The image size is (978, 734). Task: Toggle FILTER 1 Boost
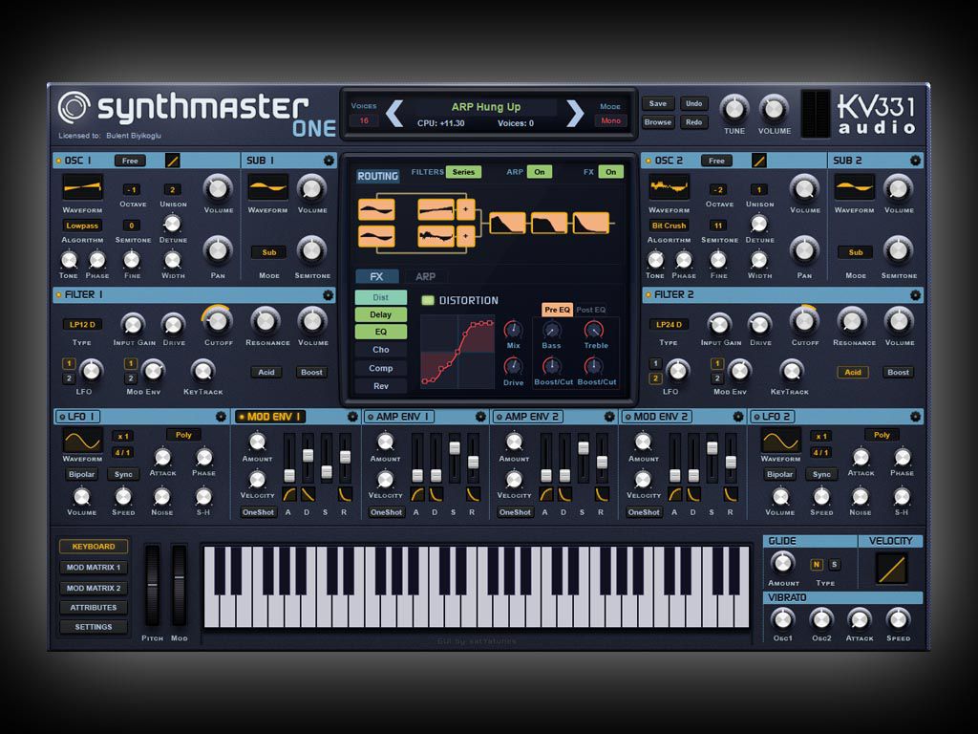(312, 372)
